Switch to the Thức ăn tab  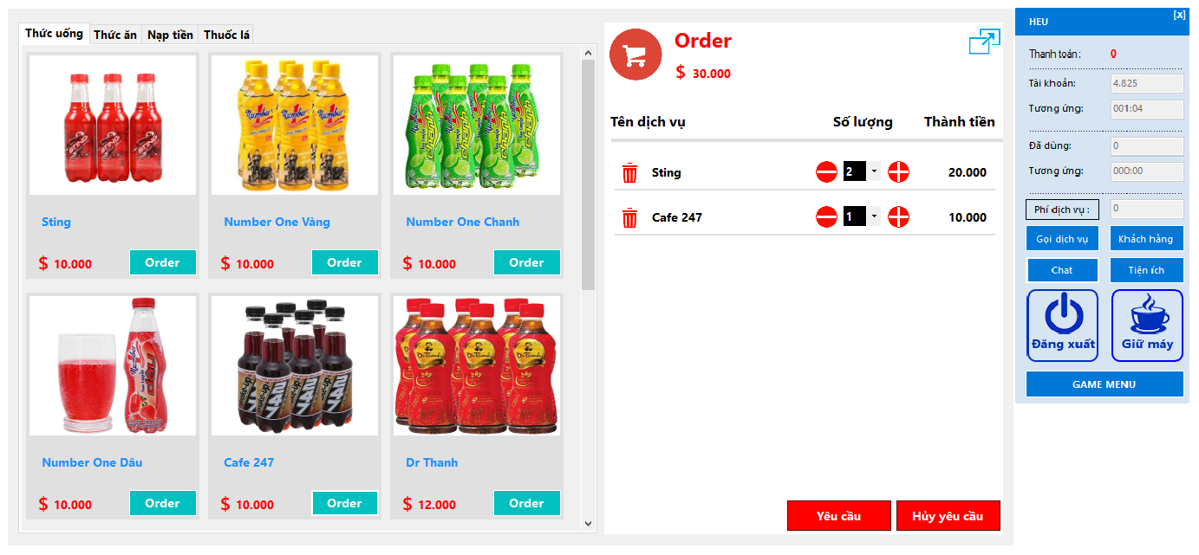[115, 35]
